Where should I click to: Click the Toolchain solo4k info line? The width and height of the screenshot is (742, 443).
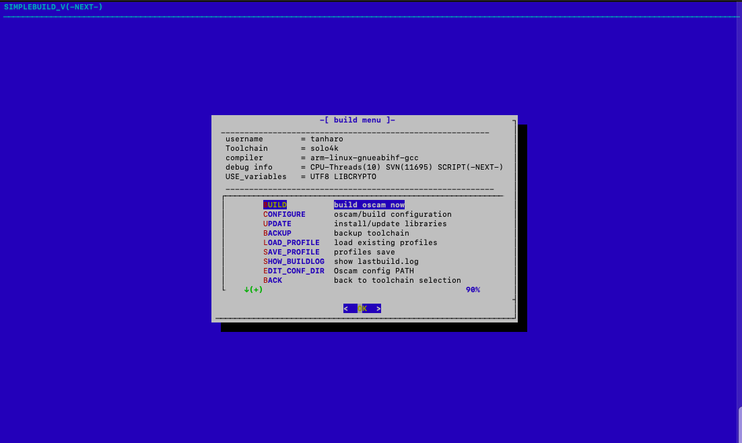284,148
